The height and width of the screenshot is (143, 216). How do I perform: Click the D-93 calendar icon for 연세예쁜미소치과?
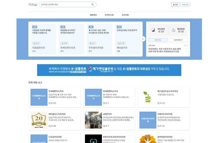tap(49, 103)
